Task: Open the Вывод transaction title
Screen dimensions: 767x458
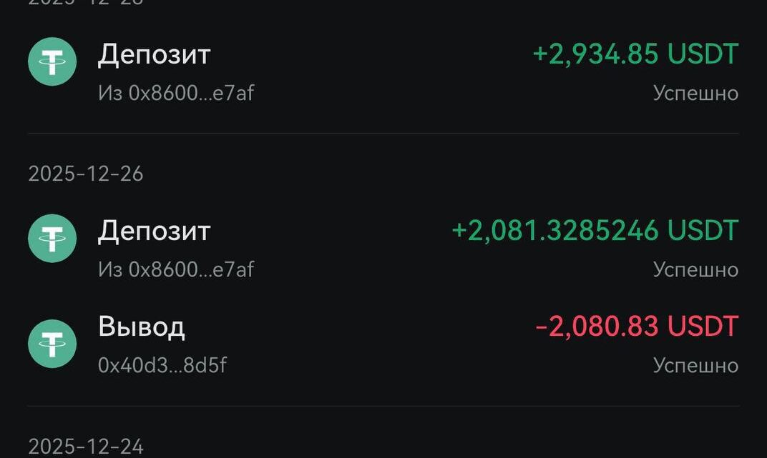Action: tap(142, 327)
